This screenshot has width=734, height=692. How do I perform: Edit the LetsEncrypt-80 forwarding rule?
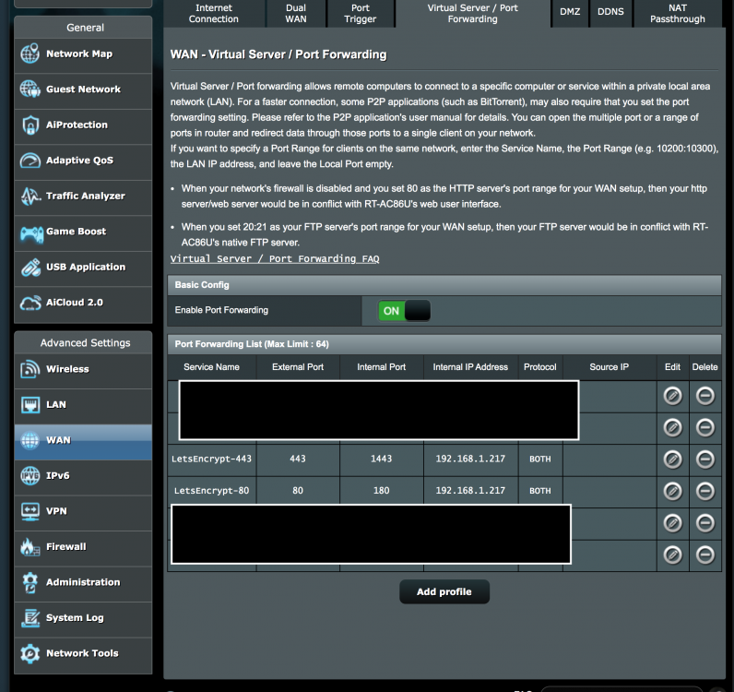(672, 492)
